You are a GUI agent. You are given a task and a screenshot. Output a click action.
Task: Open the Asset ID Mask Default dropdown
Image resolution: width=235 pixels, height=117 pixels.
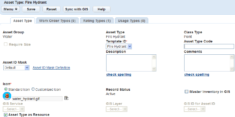[16, 68]
